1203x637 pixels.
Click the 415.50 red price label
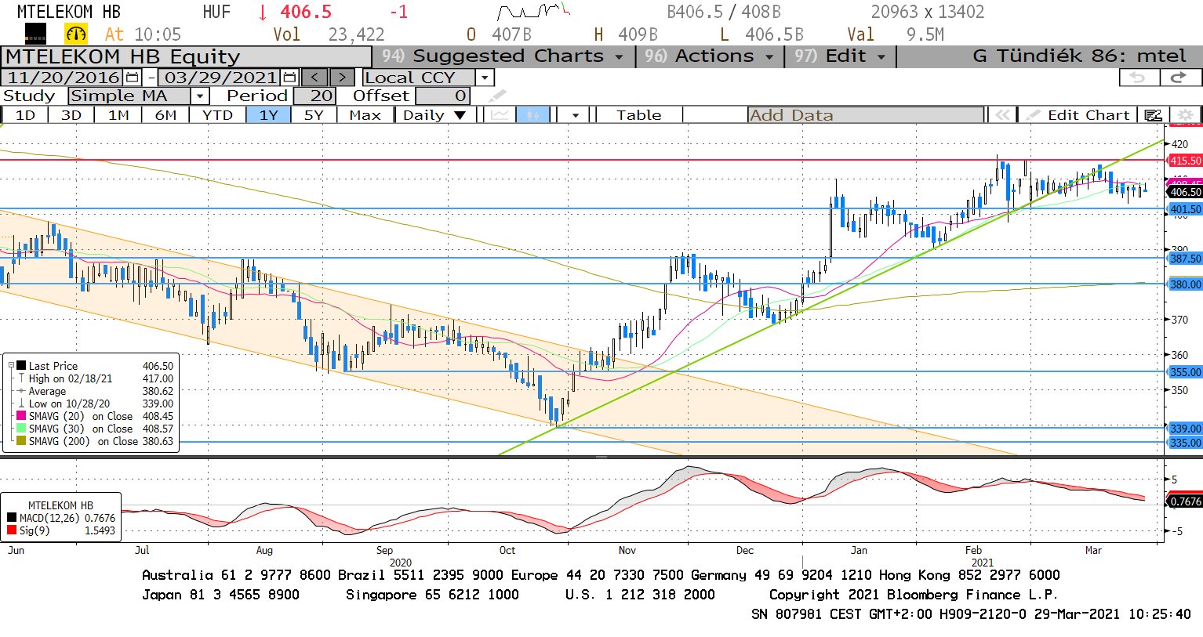click(x=1185, y=160)
